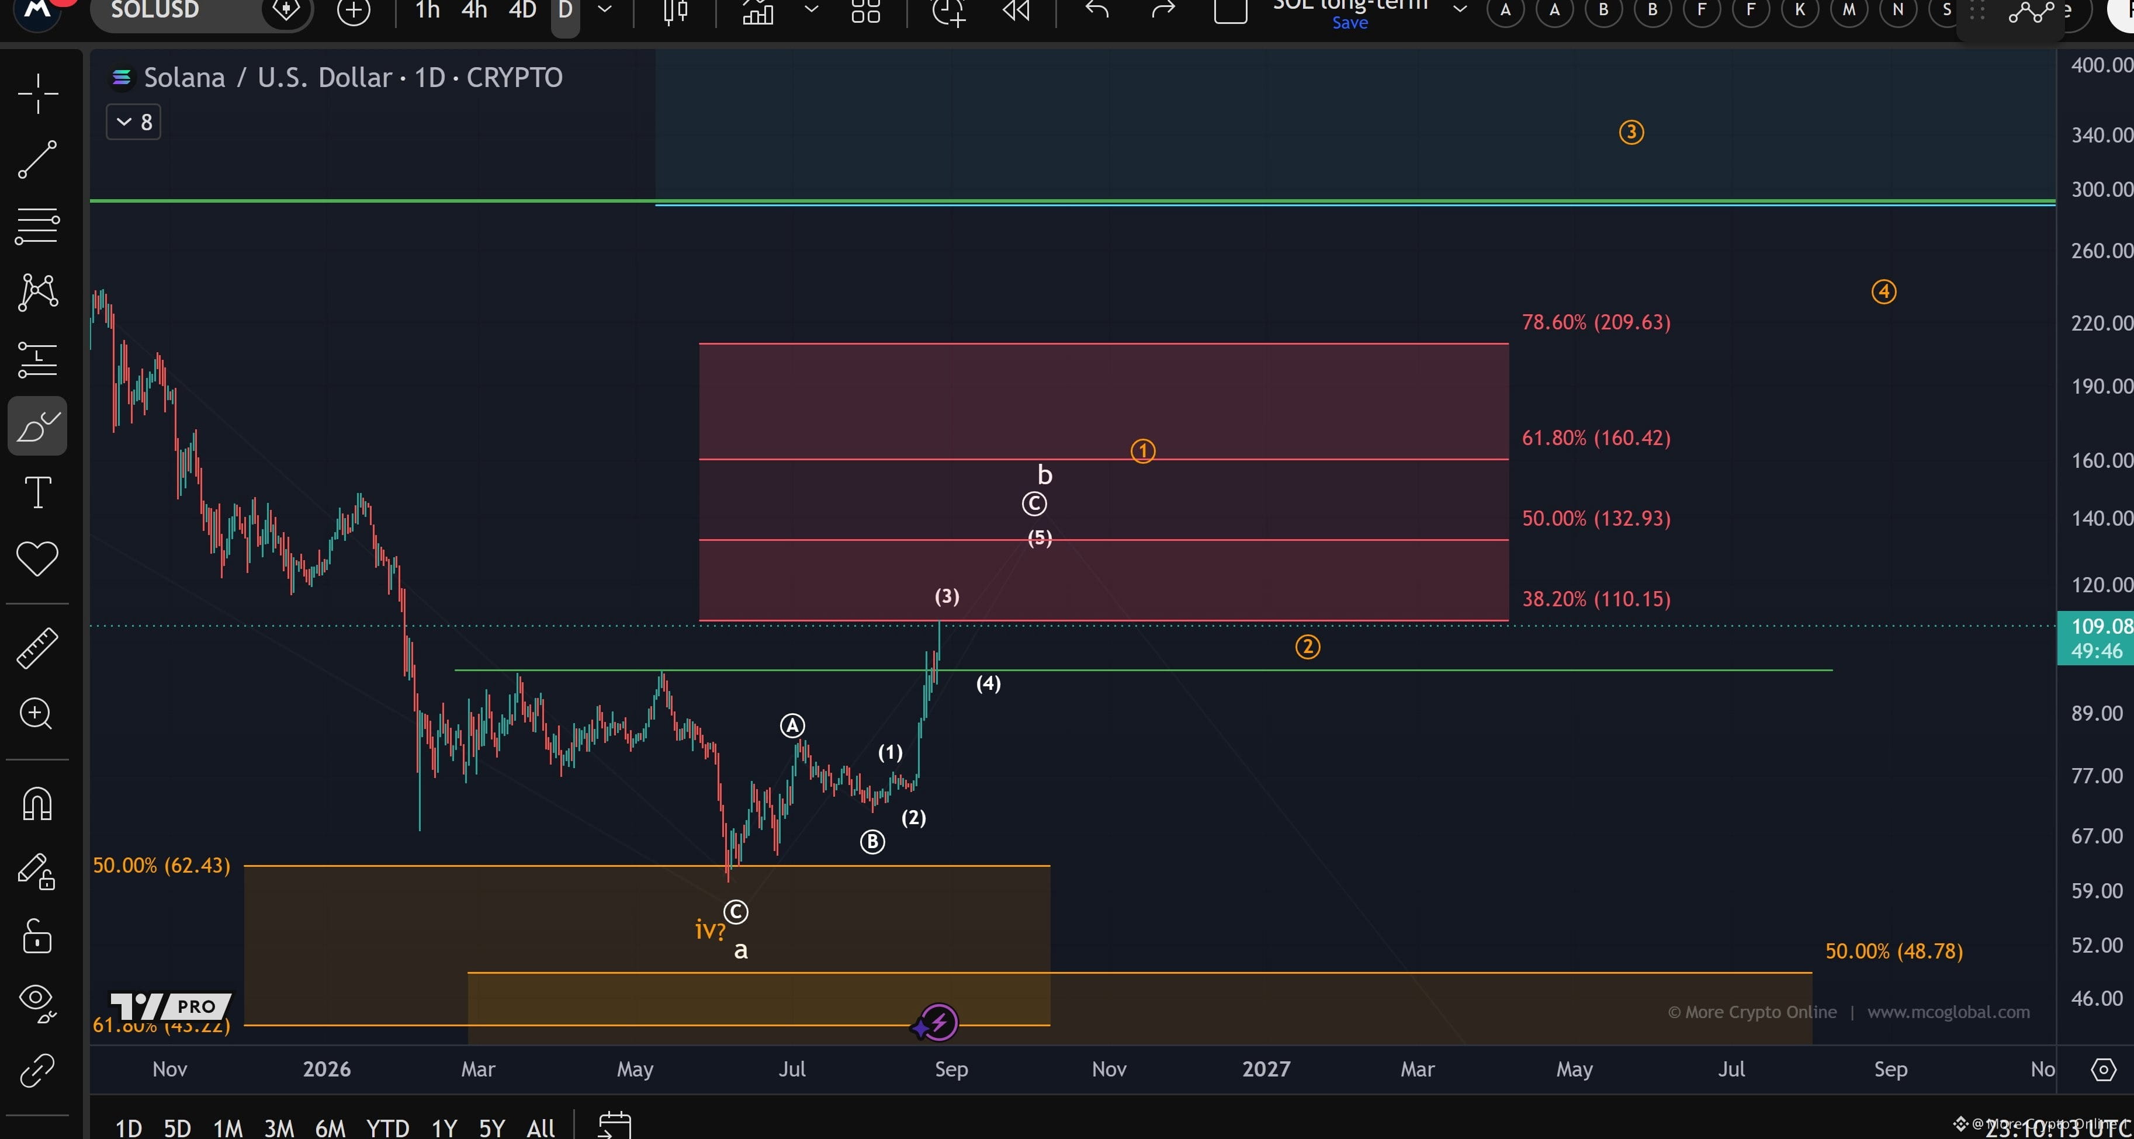Click the 78.60% (209.63) Fibonacci label

(x=1596, y=321)
